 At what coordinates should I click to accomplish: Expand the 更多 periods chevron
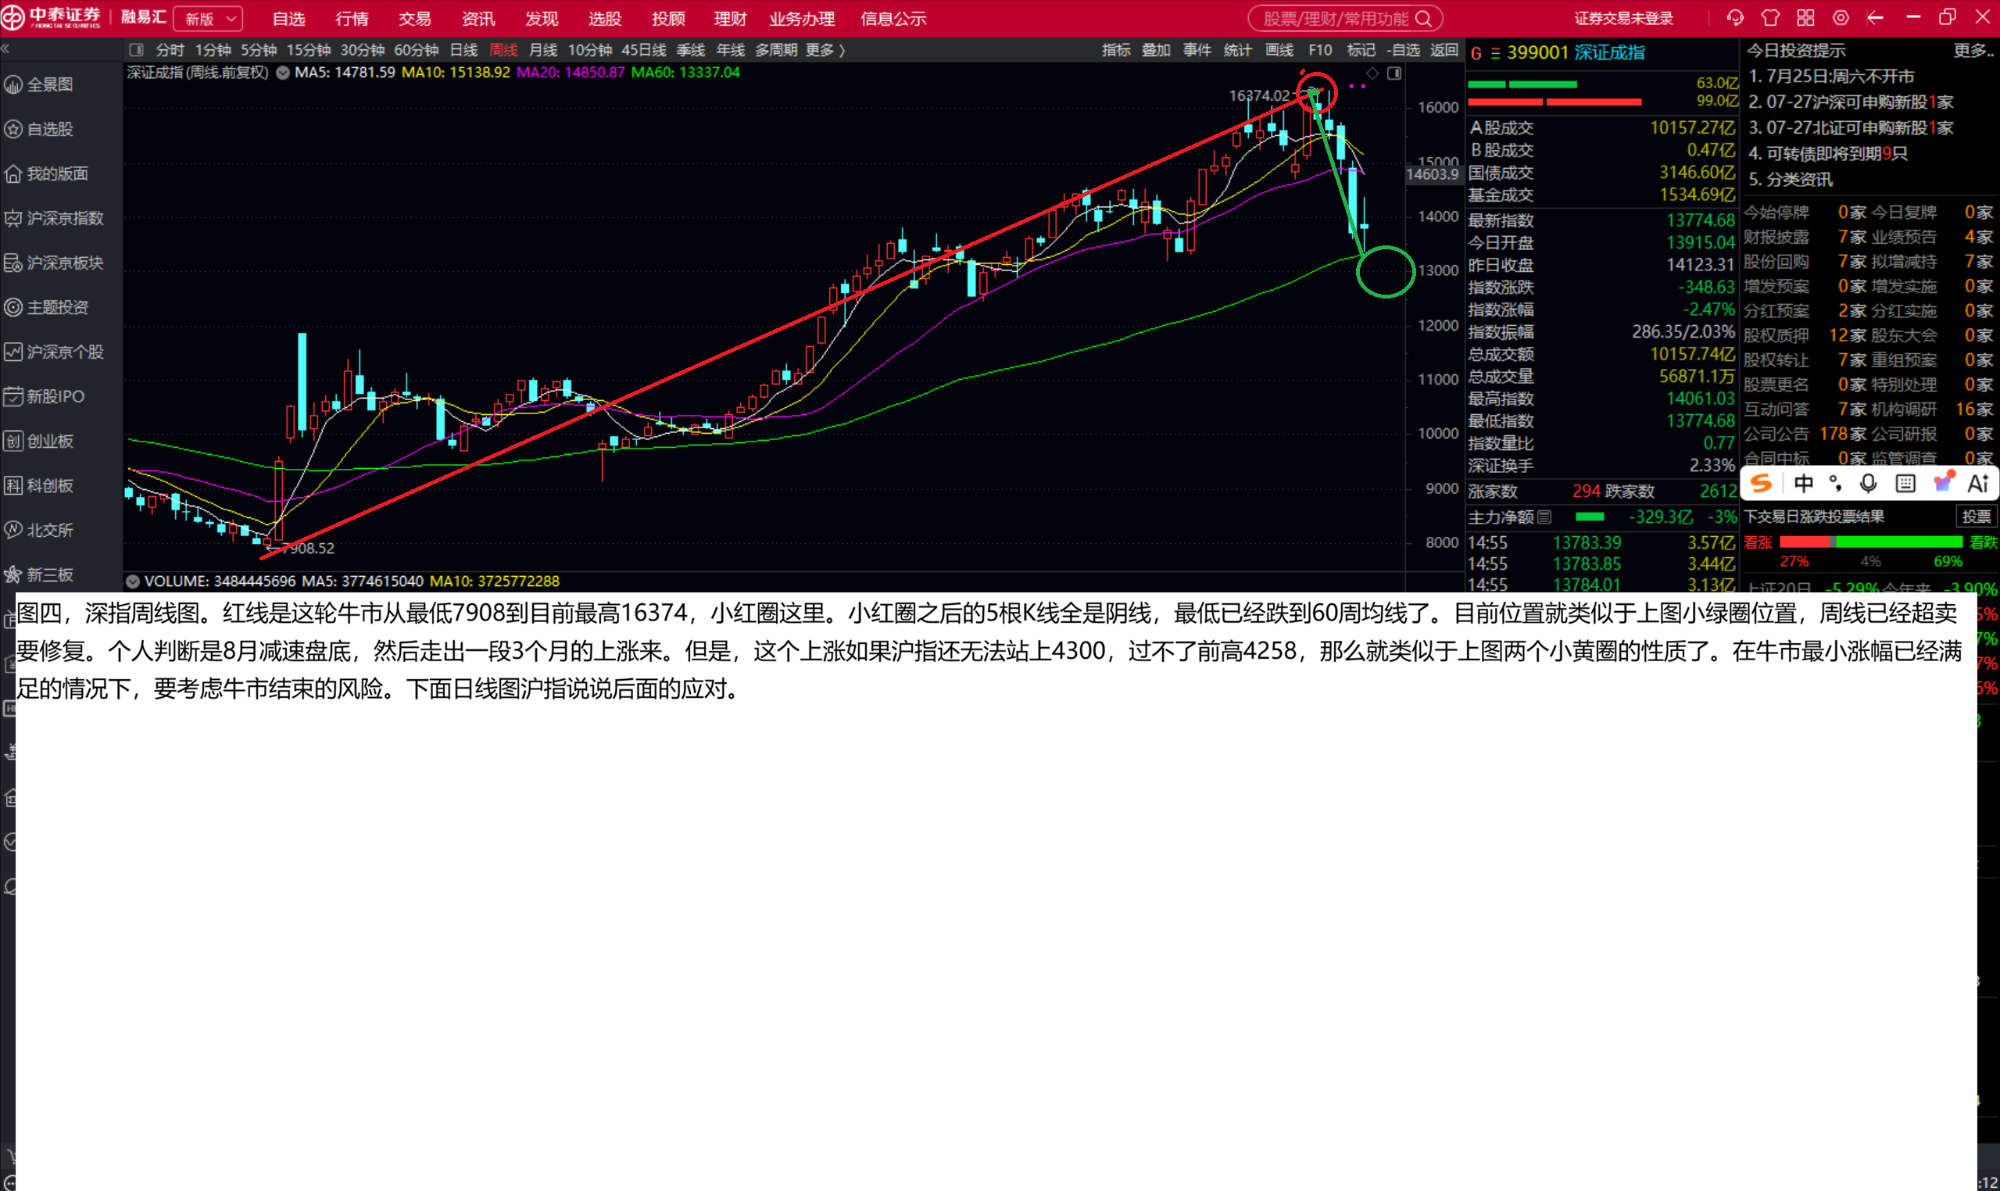826,50
